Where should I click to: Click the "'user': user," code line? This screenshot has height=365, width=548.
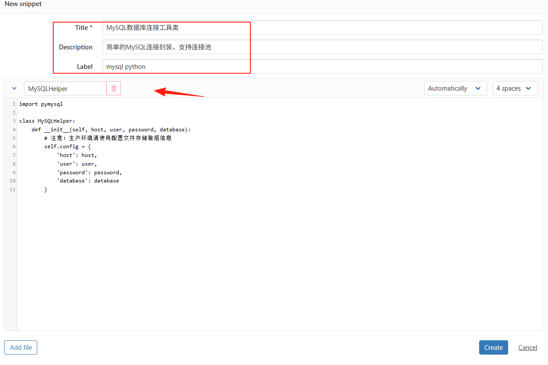pos(77,164)
